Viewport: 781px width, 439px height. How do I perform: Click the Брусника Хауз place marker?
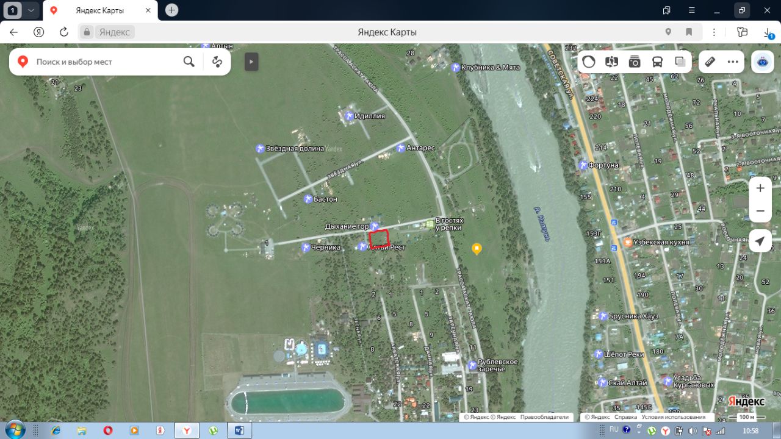[602, 316]
